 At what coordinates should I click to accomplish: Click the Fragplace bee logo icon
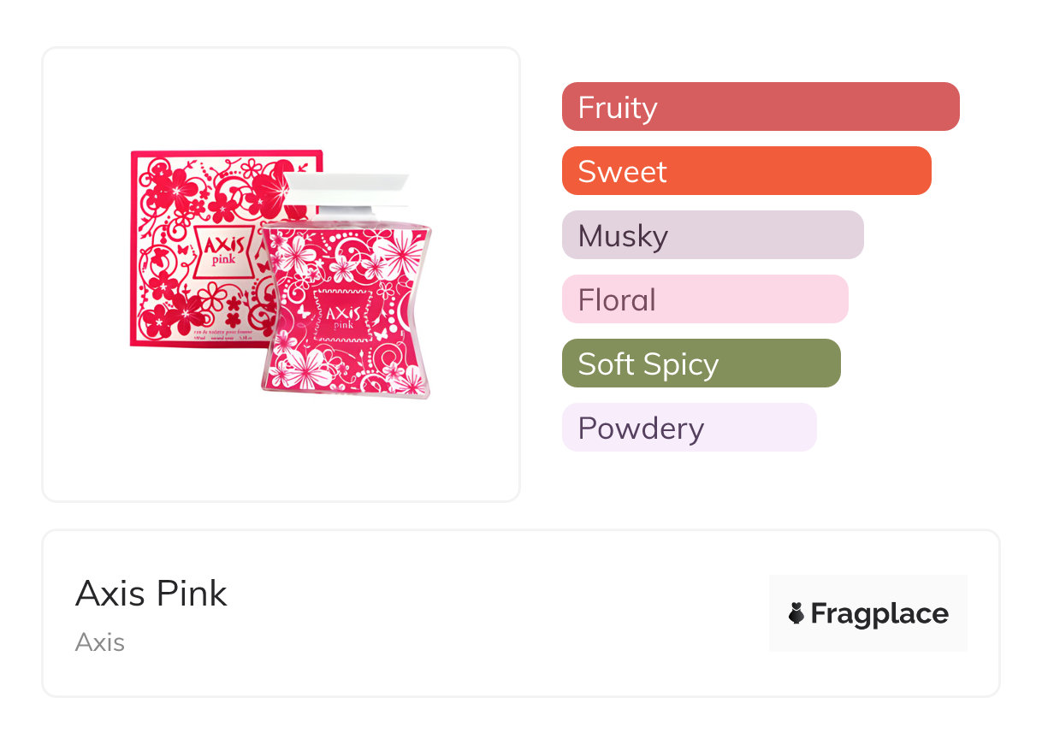click(796, 613)
